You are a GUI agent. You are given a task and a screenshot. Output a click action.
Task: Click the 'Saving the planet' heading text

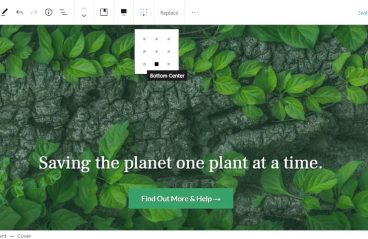(180, 163)
